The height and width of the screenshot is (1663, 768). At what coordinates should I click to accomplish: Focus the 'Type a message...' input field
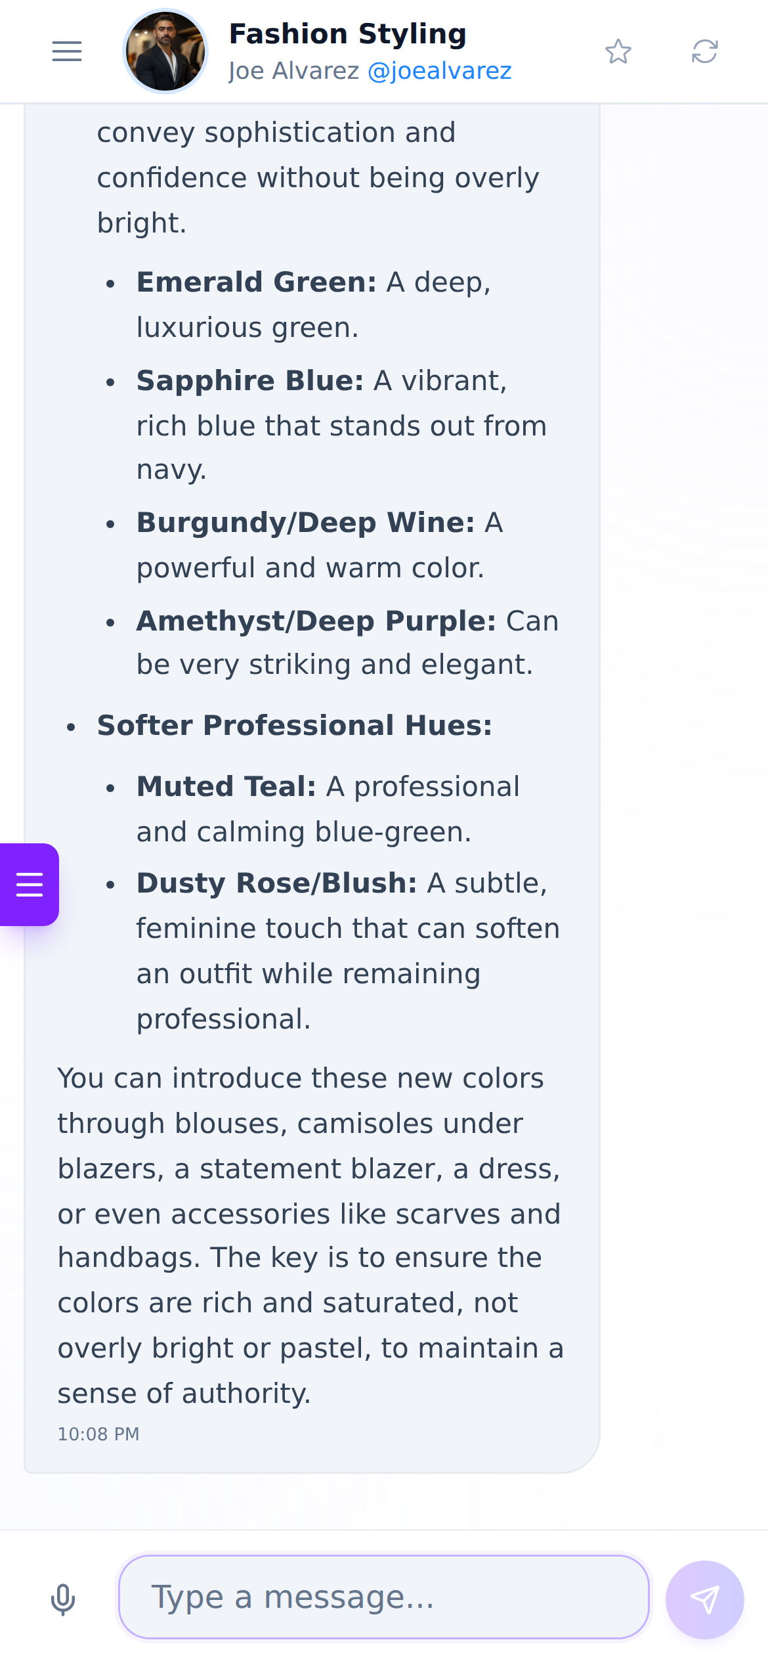coord(384,1597)
